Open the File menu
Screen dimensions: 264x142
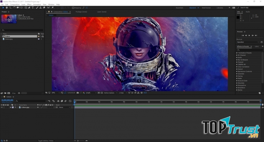pyautogui.click(x=2, y=5)
